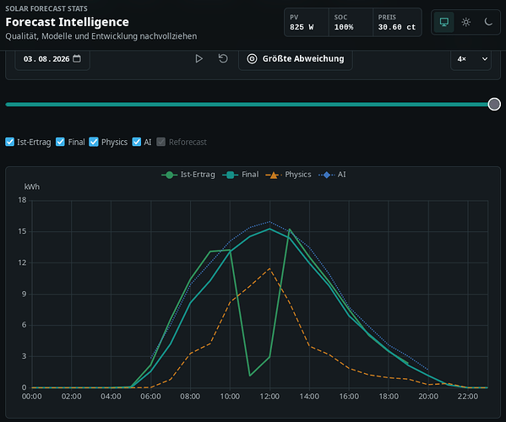Click the PV 825 W status tile
Screen dimensions: 506x422
pos(307,22)
